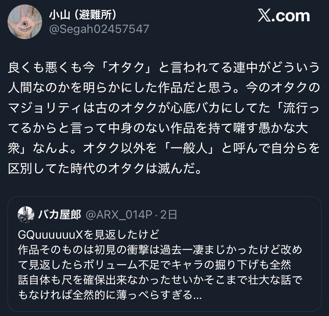
Task: Click the quoted author name バカ屋郎
Action: [60, 215]
